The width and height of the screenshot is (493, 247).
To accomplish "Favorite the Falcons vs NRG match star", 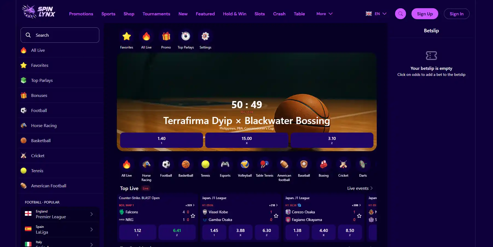I will pyautogui.click(x=193, y=216).
